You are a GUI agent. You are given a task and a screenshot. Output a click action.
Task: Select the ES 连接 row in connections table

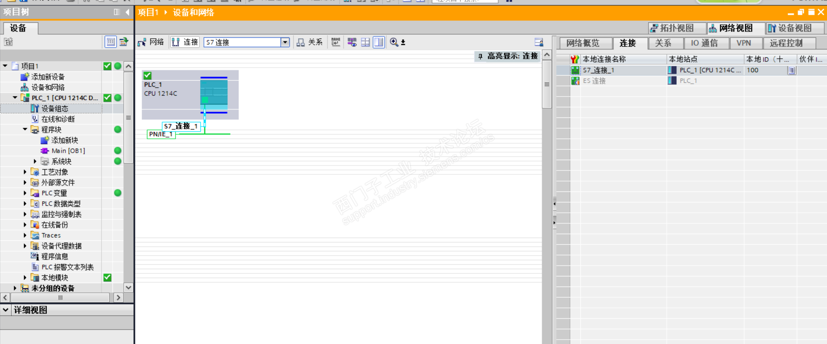691,81
